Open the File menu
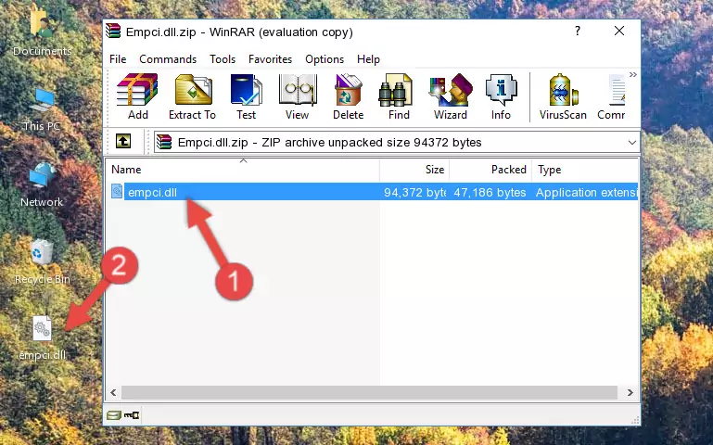 point(118,59)
